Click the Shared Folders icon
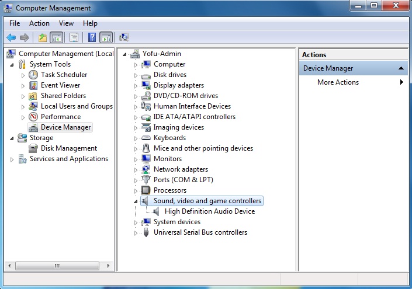 [x=33, y=96]
